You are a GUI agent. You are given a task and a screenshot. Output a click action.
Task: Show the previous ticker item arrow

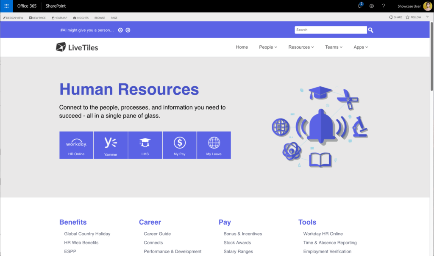tap(120, 30)
